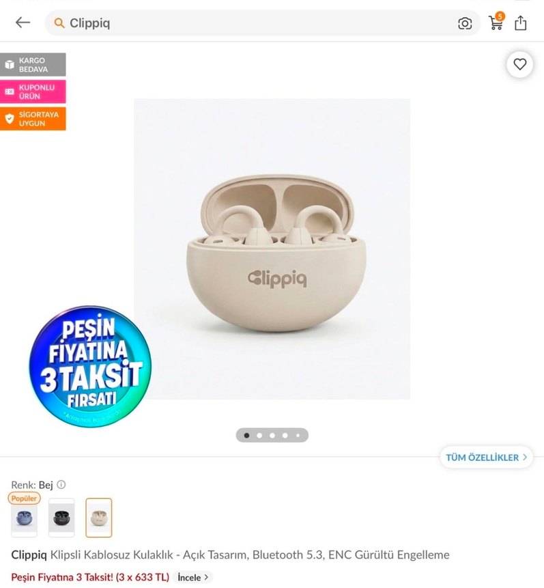Open camera visual search

[x=465, y=23]
